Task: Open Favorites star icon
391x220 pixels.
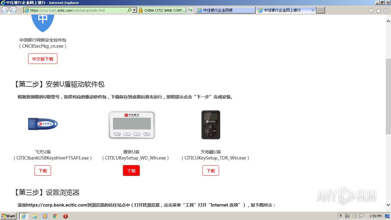Action: 378,11
